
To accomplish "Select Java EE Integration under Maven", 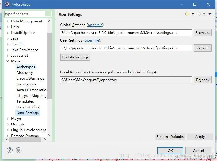I will 32,90.
